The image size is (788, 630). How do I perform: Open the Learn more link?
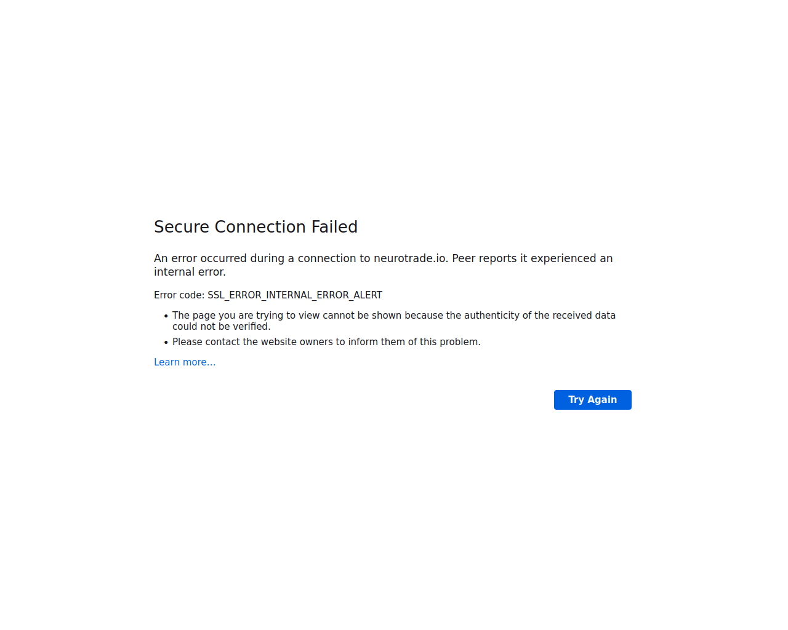(x=185, y=362)
